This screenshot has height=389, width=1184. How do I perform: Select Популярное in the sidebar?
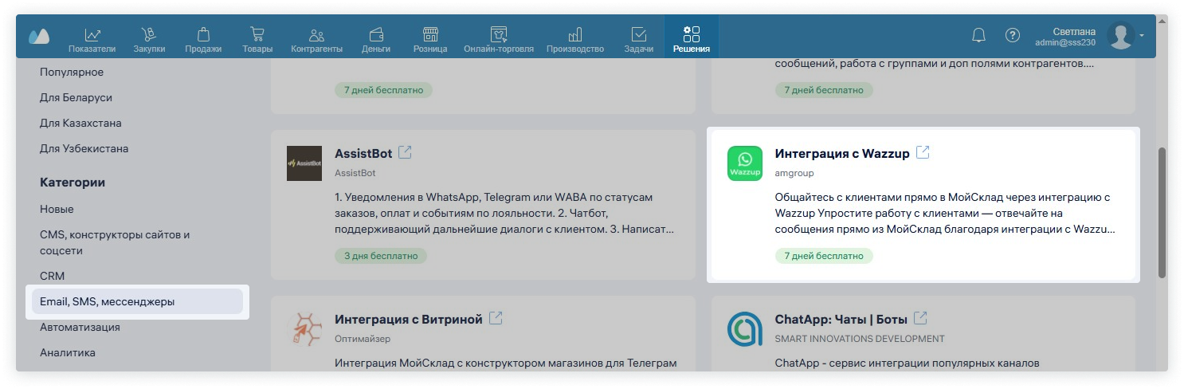(72, 73)
